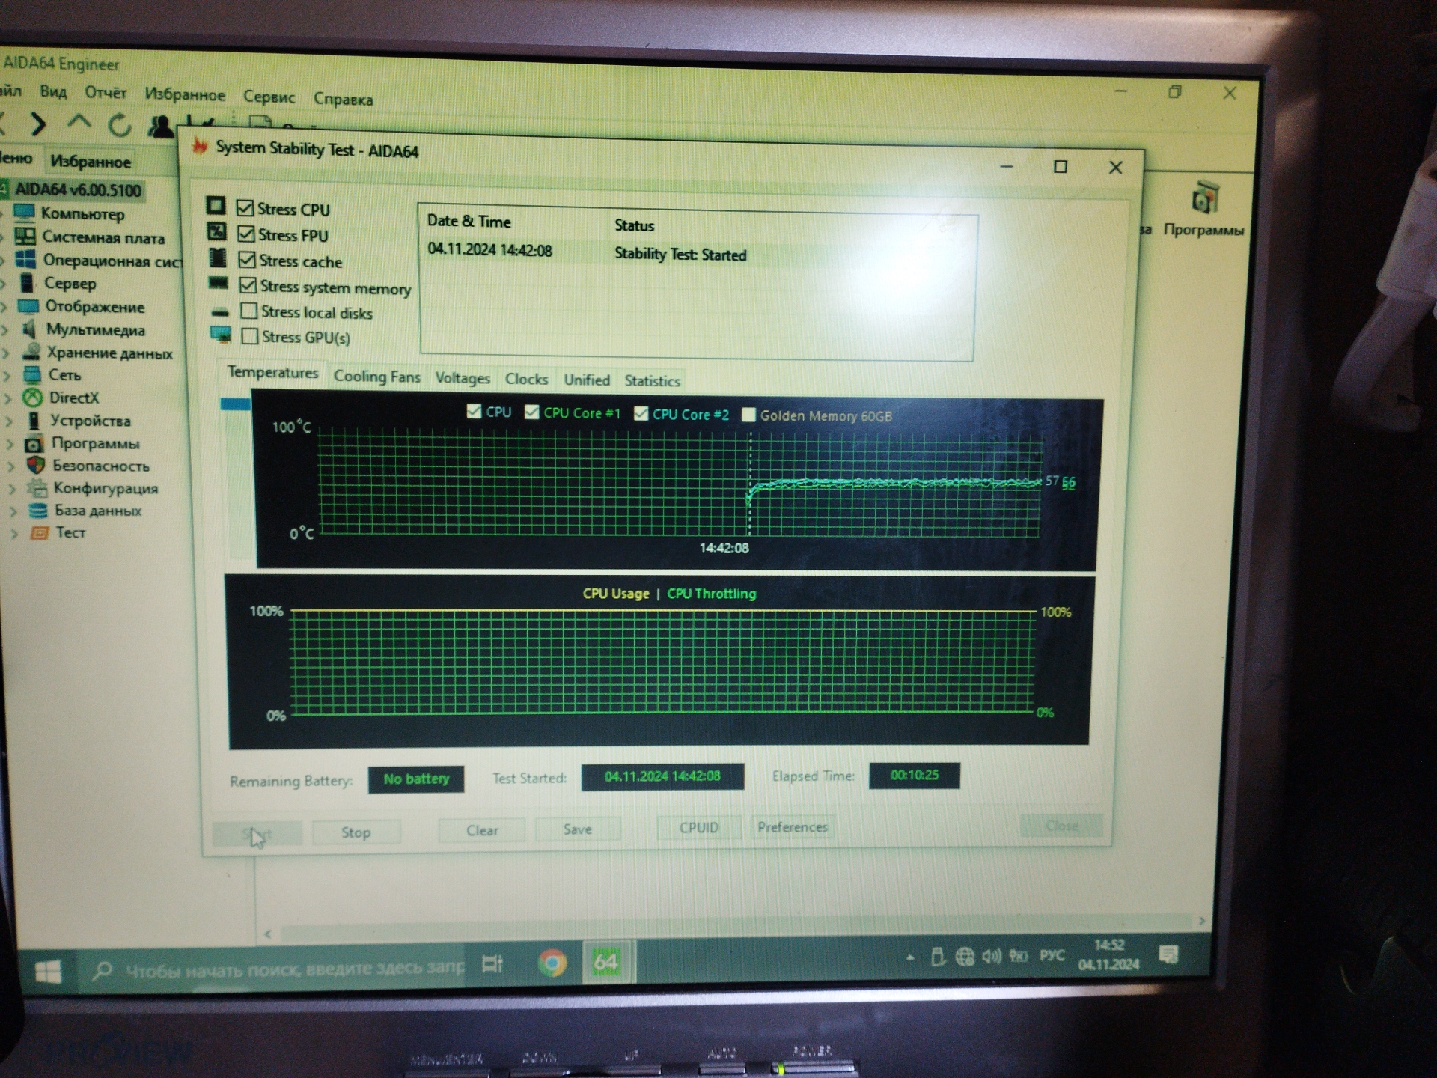Uncheck Stress system memory checkbox
The height and width of the screenshot is (1078, 1437).
tap(248, 285)
